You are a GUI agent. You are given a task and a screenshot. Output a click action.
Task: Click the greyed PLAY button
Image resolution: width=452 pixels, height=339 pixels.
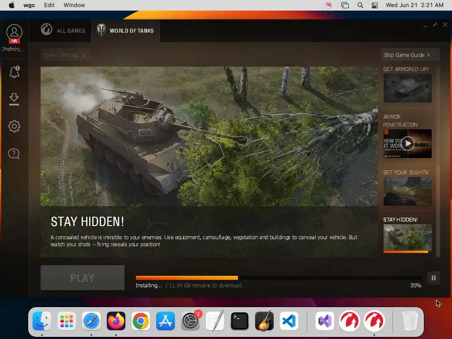83,278
